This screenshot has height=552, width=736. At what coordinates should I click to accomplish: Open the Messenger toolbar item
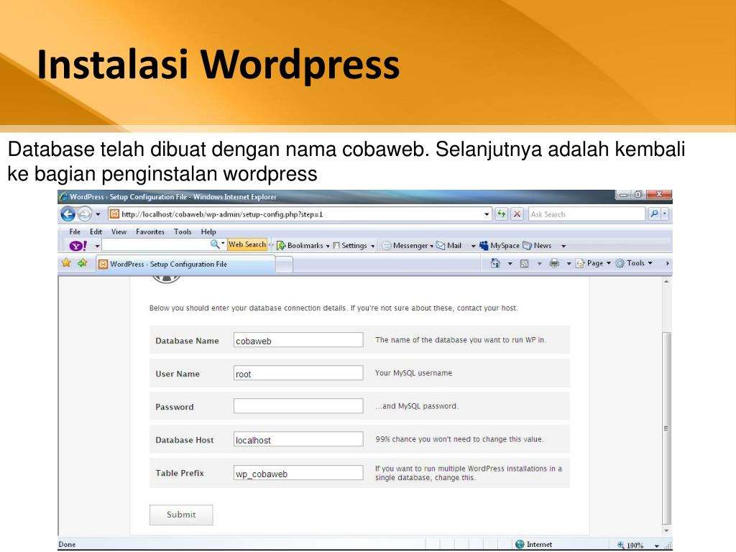(x=408, y=246)
